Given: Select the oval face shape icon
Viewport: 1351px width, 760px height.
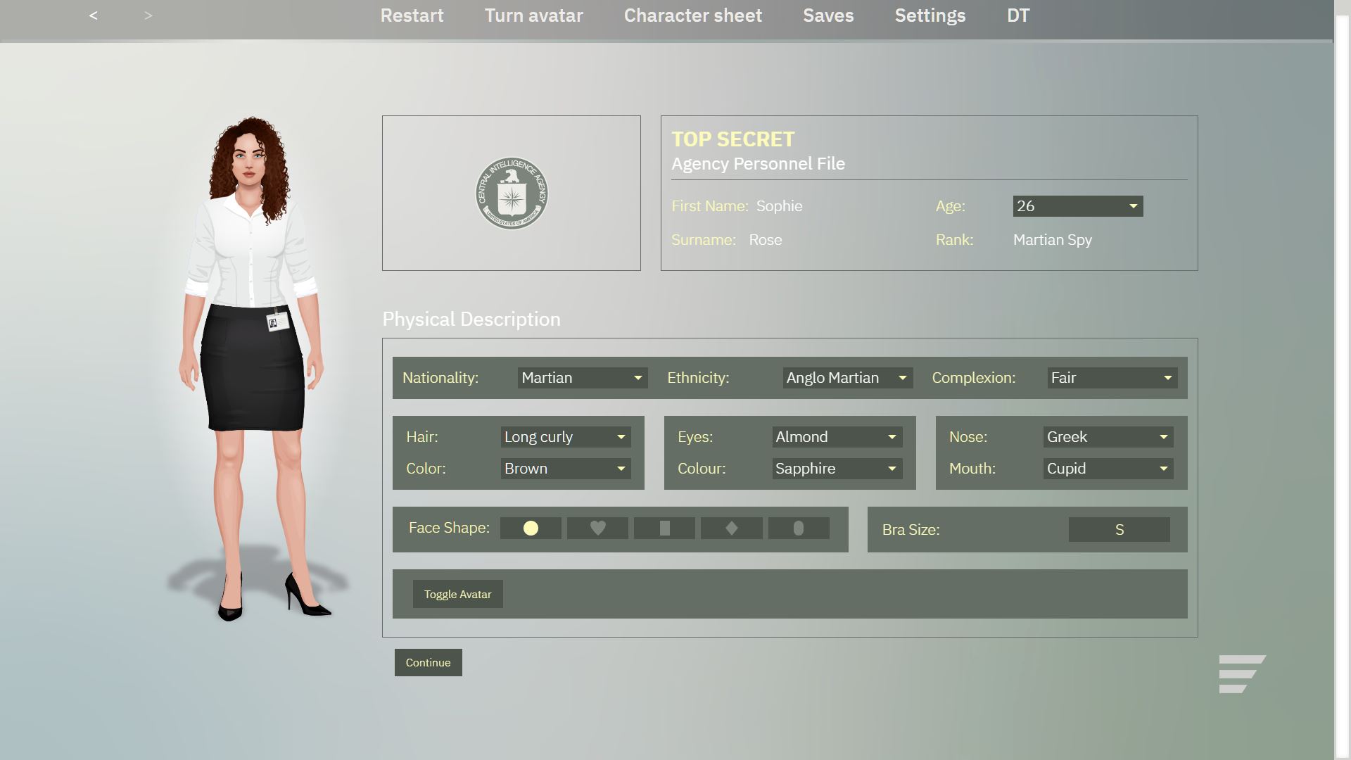Looking at the screenshot, I should point(798,528).
